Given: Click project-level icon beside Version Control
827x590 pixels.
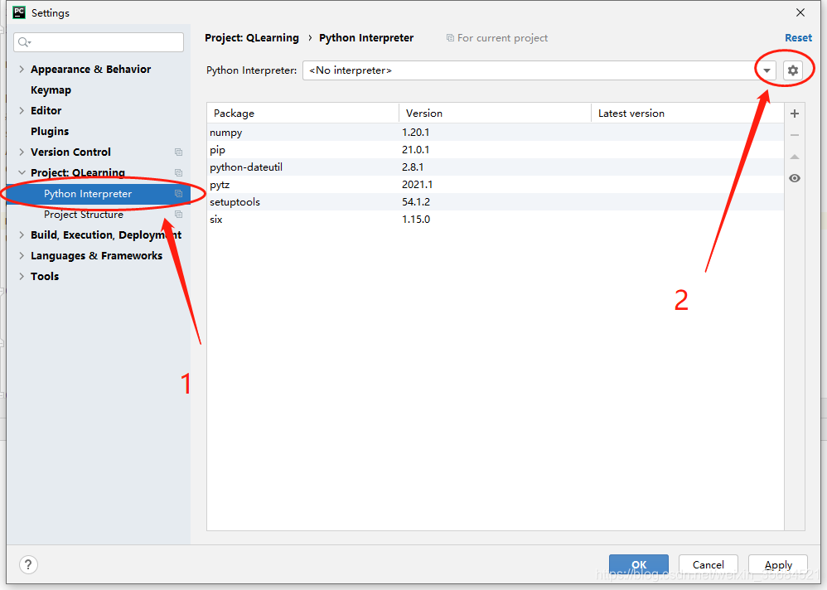Looking at the screenshot, I should click(x=178, y=152).
